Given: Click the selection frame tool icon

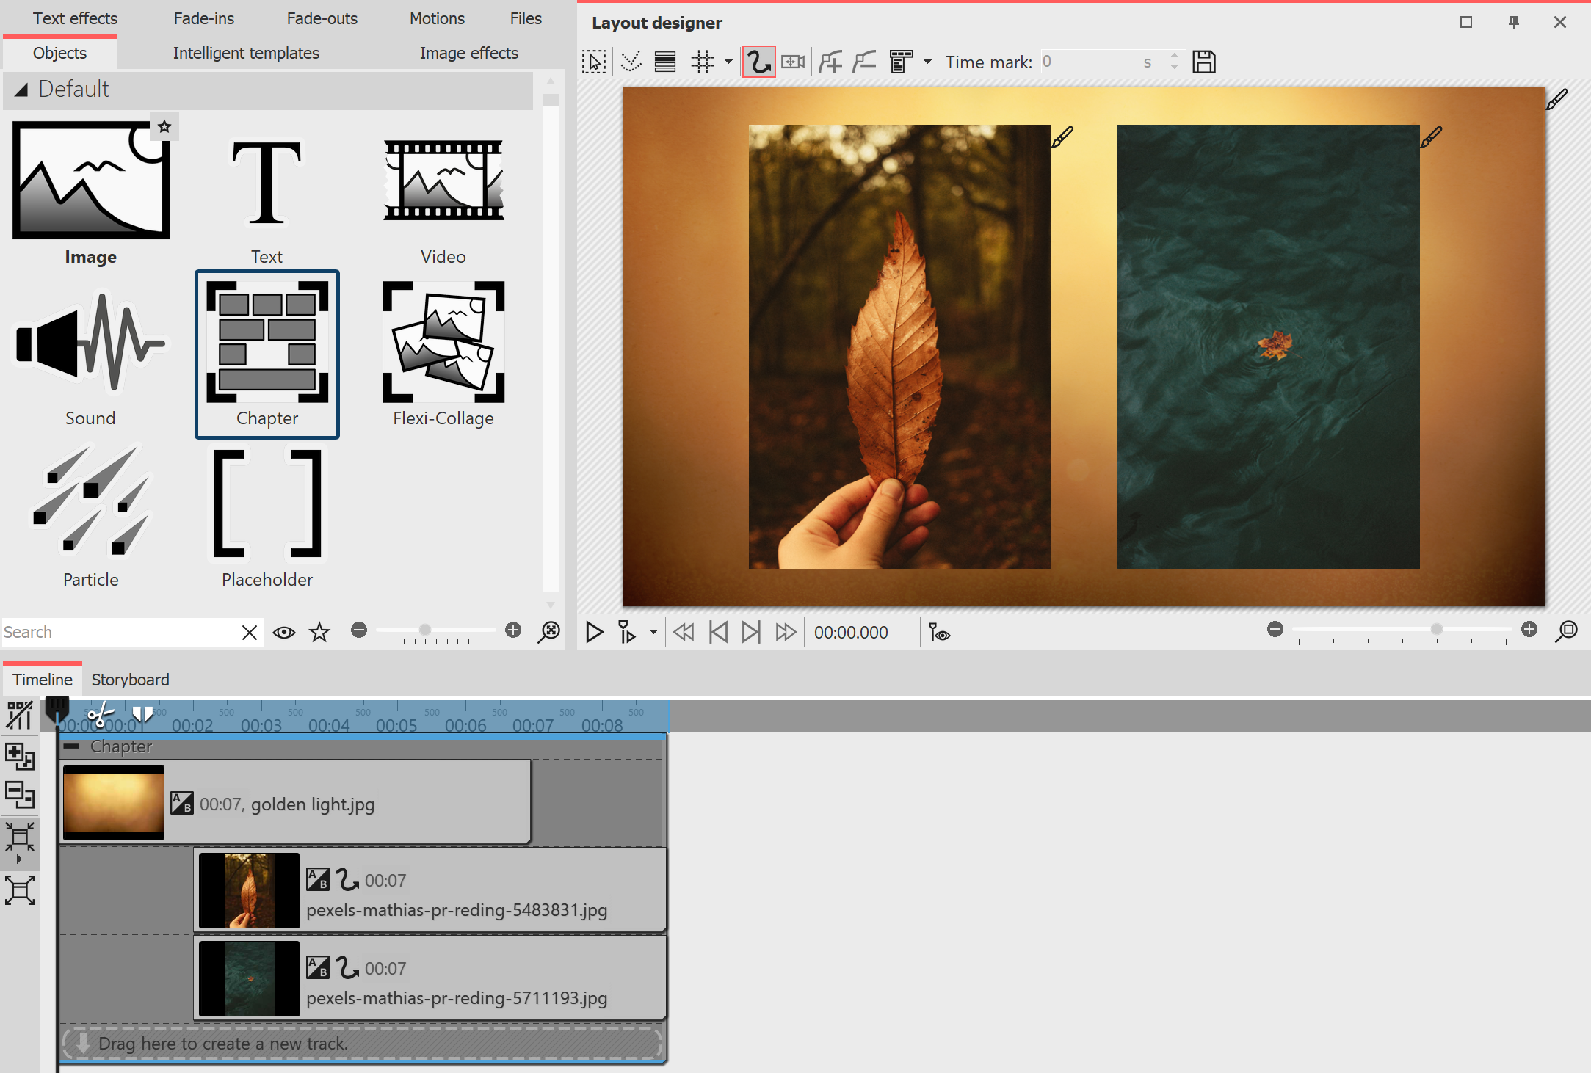Looking at the screenshot, I should pyautogui.click(x=594, y=62).
